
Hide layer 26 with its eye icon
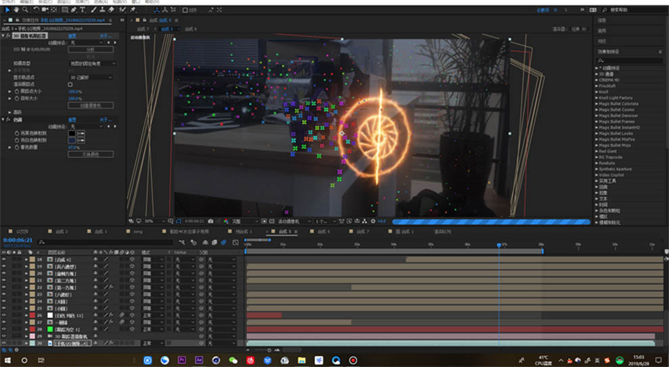[x=4, y=315]
